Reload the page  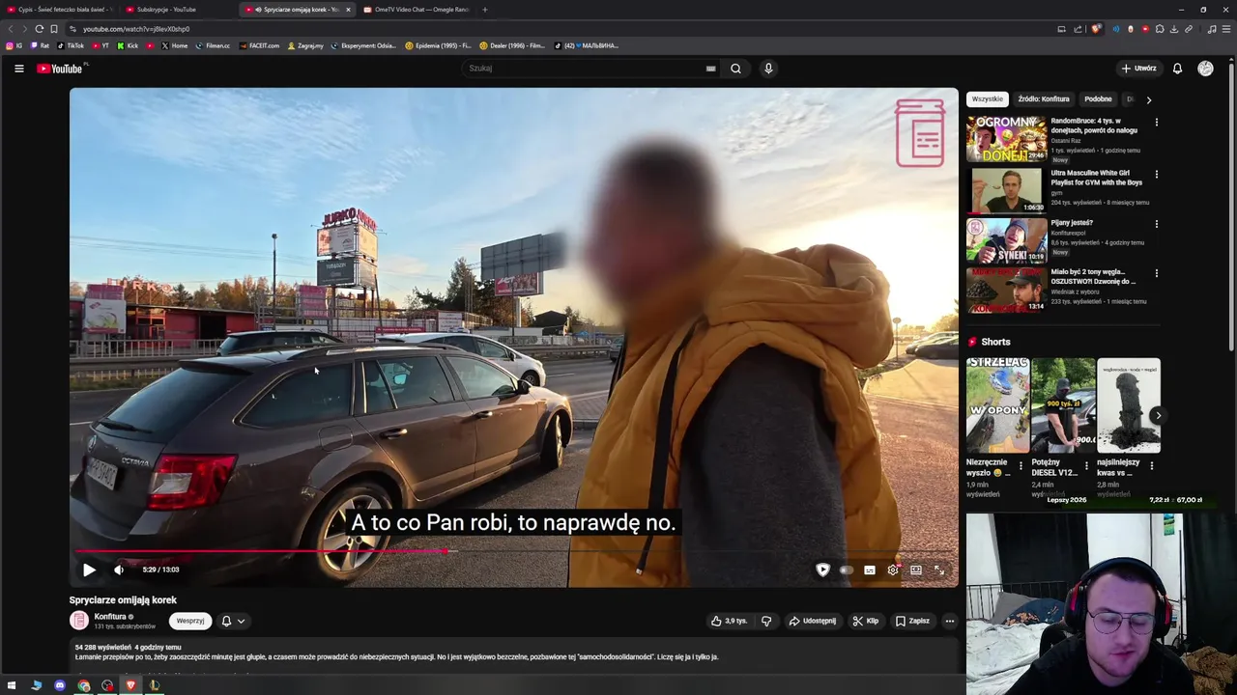pos(40,29)
